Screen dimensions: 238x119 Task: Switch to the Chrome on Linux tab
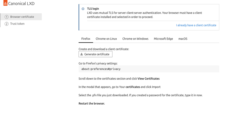[106, 39]
